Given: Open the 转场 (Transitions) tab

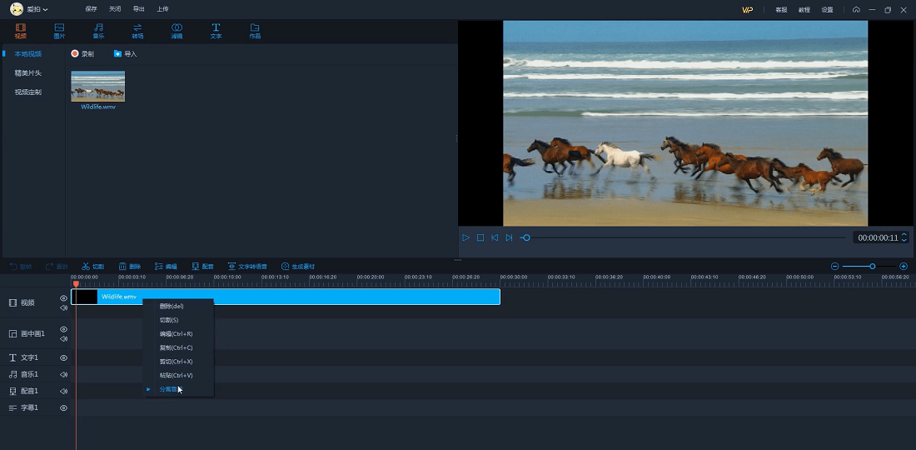Looking at the screenshot, I should pos(137,31).
